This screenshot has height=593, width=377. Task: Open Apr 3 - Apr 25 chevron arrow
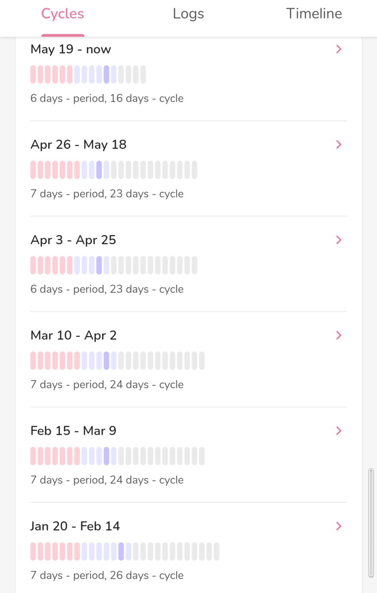(x=339, y=240)
